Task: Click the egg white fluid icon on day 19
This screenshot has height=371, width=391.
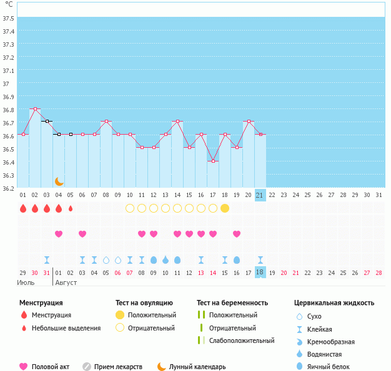Action: tap(237, 259)
